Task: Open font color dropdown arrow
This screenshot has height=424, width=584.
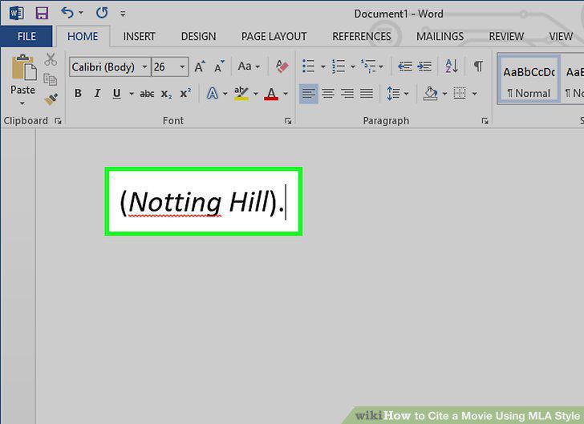Action: [x=286, y=94]
